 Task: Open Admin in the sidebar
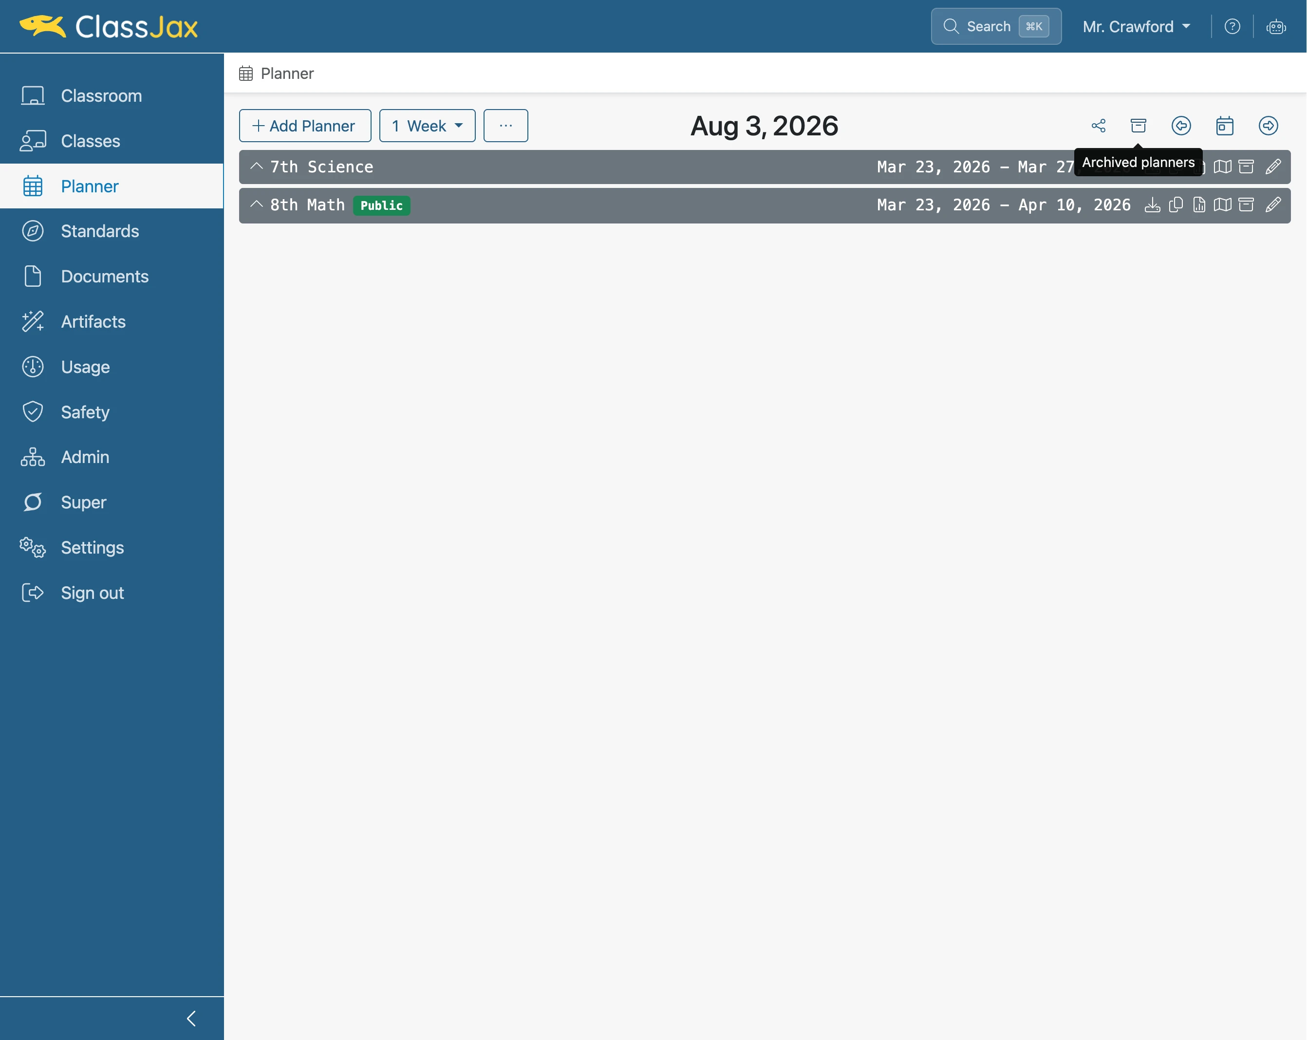tap(112, 457)
